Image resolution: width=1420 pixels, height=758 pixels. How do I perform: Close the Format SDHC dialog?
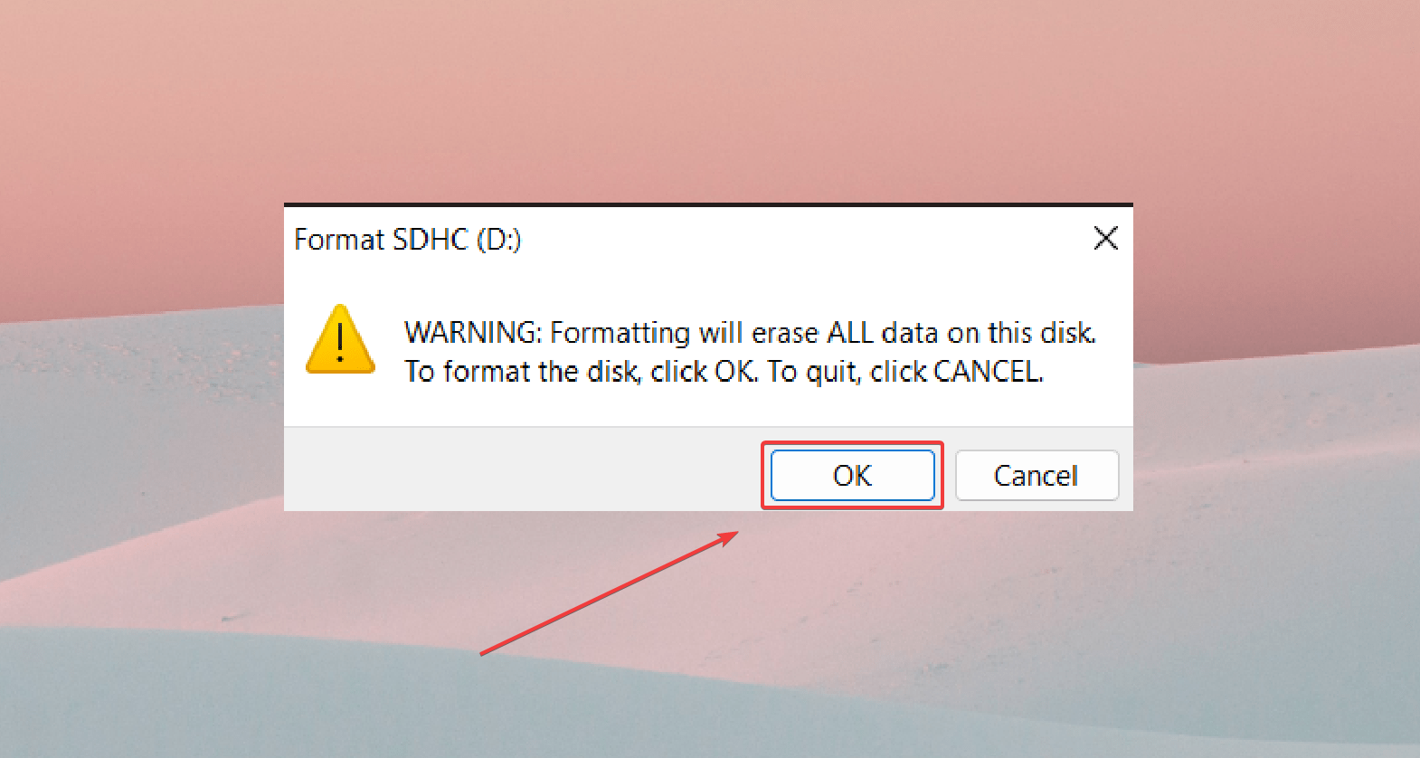tap(1105, 239)
